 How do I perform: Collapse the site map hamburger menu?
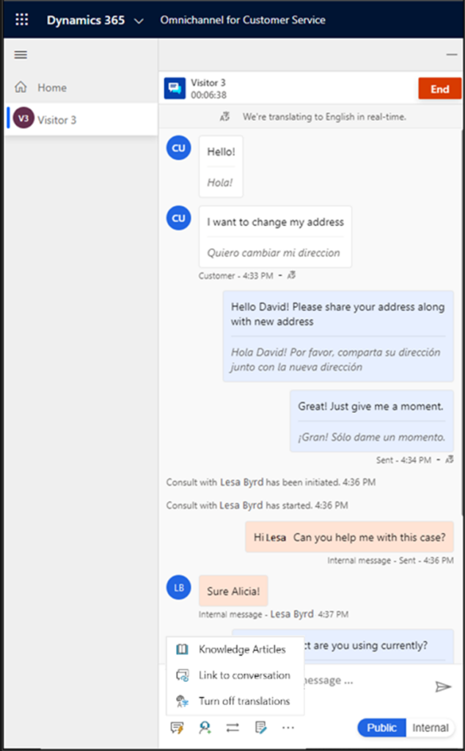point(21,54)
